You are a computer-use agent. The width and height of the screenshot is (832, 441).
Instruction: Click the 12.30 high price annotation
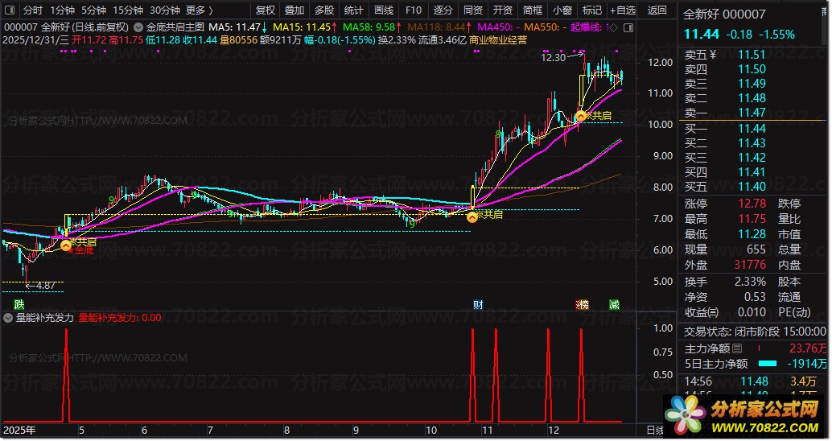[554, 57]
